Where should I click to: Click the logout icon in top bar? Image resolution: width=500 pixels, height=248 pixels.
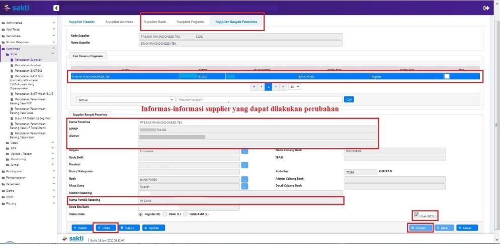[486, 8]
